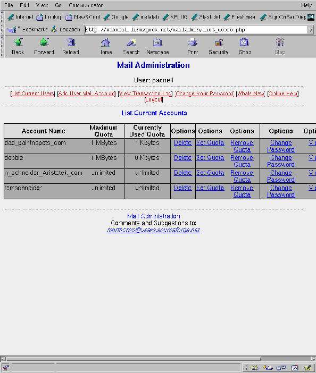Open the Online Help link
Image resolution: width=316 pixels, height=373 pixels.
click(x=283, y=94)
